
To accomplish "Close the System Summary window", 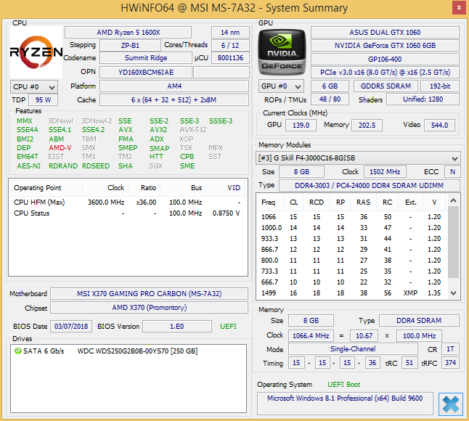I will point(459,8).
